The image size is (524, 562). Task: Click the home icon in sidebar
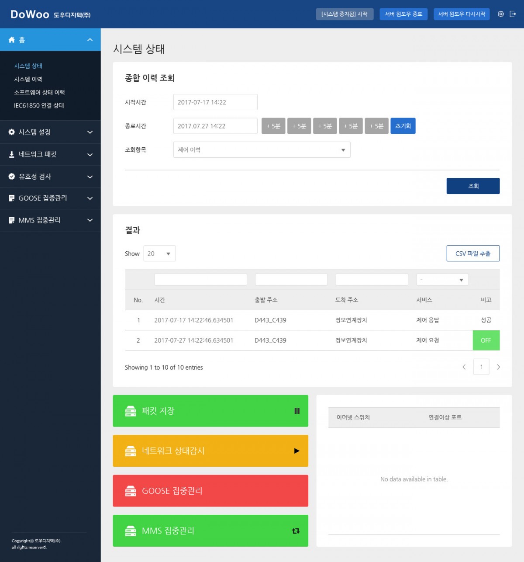(x=12, y=40)
